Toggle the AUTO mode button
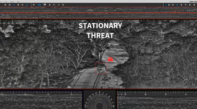The height and width of the screenshot is (109, 197). (39, 5)
